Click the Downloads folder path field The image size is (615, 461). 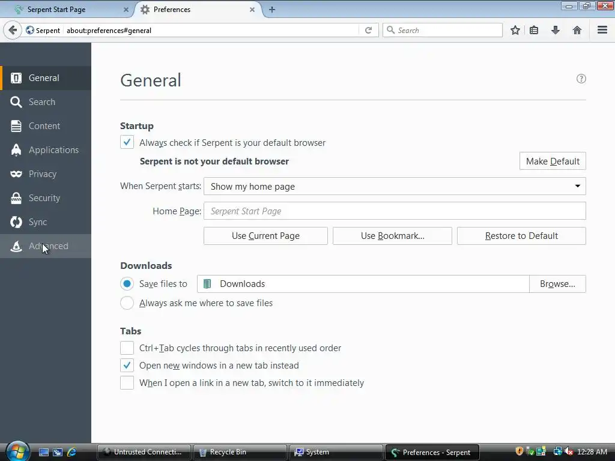pos(363,284)
